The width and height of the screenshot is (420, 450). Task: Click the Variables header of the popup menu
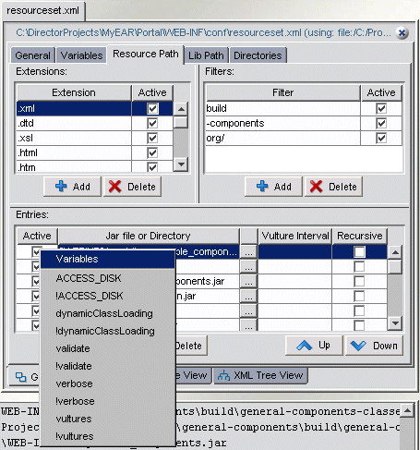108,259
